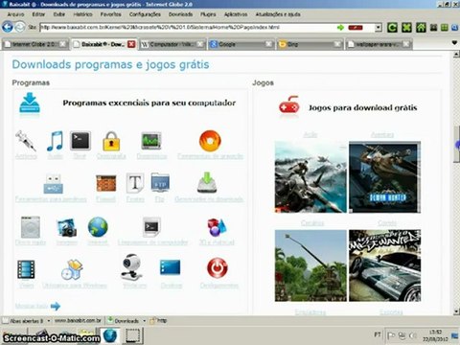The height and width of the screenshot is (345, 460).
Task: Click the green home toolbar button
Action: pos(421,28)
